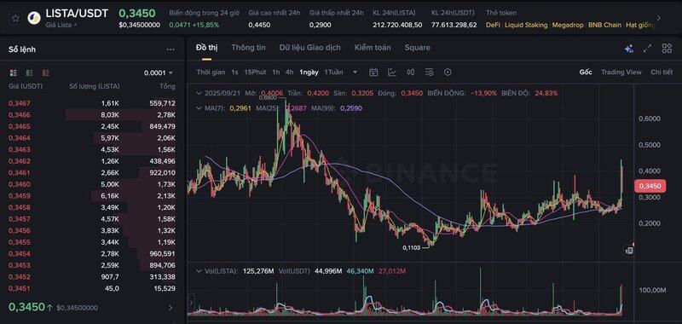Select the Trading View chart mode
The height and width of the screenshot is (324, 682).
[x=621, y=72]
